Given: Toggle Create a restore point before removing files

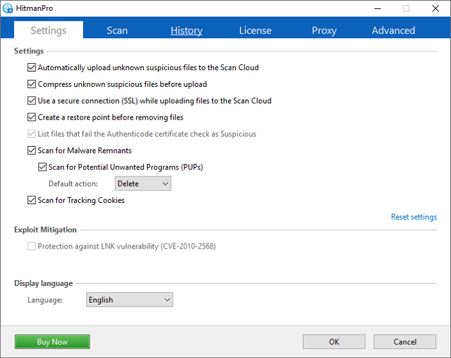Looking at the screenshot, I should pyautogui.click(x=32, y=117).
